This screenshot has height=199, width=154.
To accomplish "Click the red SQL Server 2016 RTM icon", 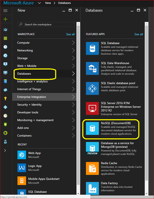I will 92,108.
